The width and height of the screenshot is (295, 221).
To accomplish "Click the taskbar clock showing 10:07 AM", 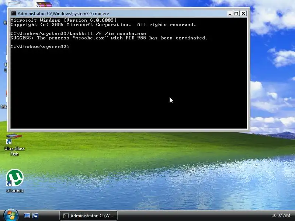I will point(281,215).
